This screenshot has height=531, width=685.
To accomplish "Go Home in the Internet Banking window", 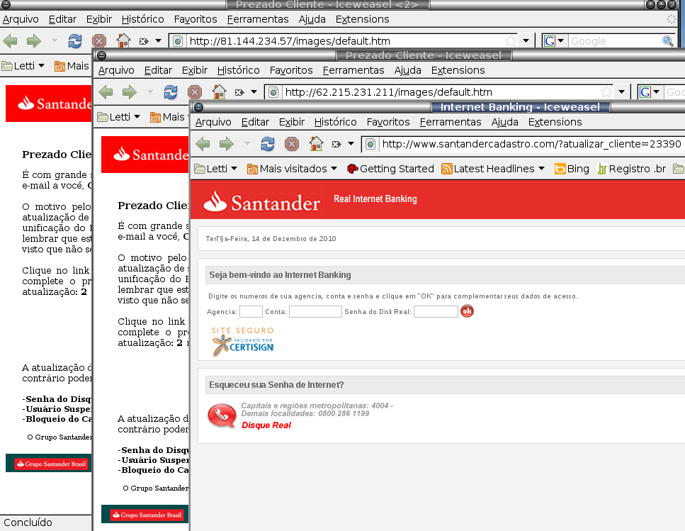I will pyautogui.click(x=316, y=143).
